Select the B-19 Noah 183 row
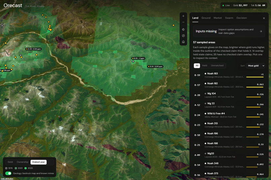Viewport: 271px width, 180px height. click(x=229, y=75)
